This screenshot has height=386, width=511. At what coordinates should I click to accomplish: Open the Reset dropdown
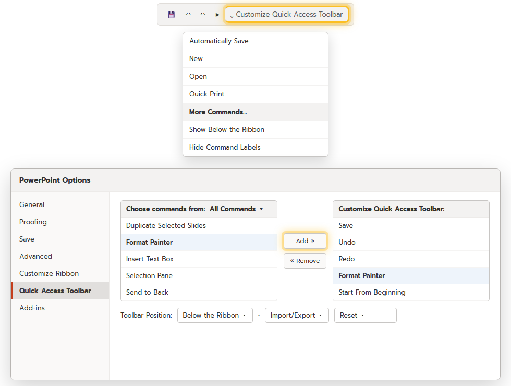(x=366, y=315)
